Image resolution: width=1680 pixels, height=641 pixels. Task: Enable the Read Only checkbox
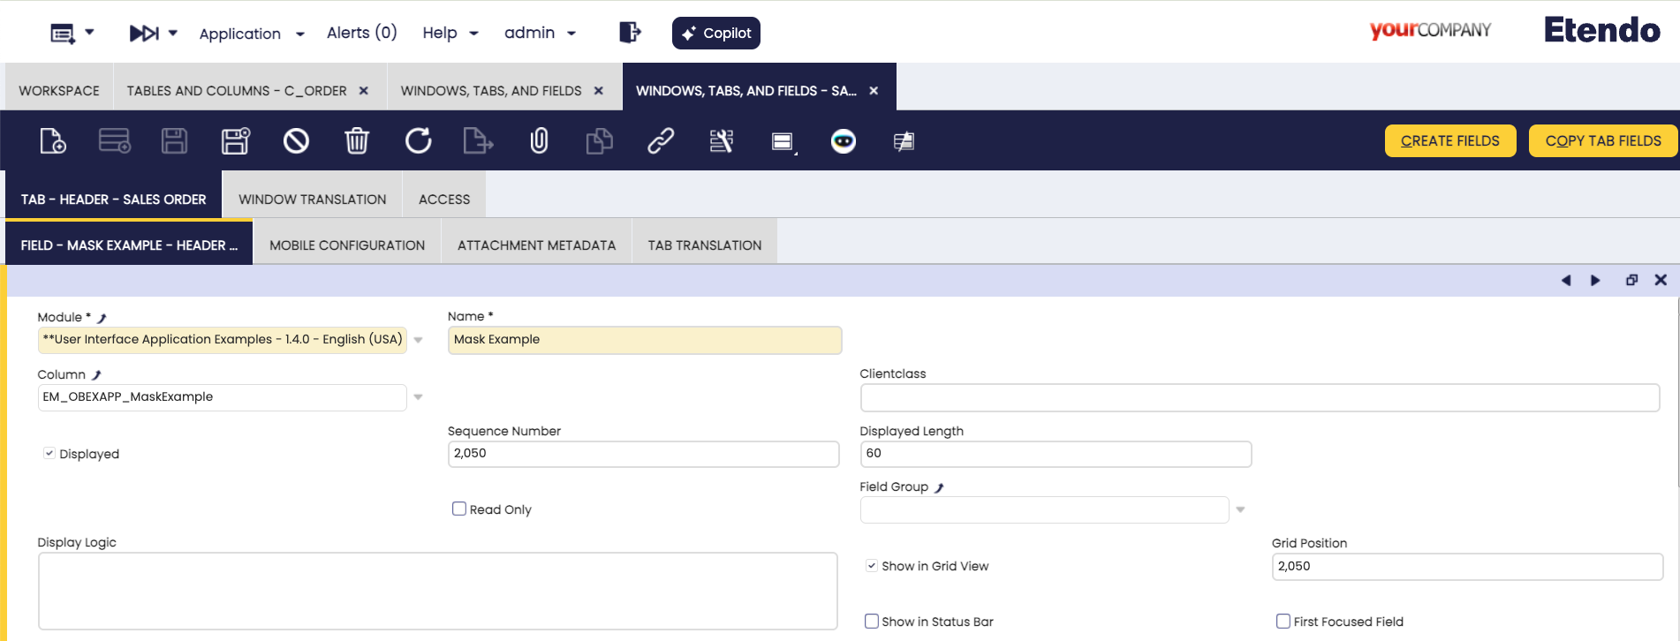(459, 509)
